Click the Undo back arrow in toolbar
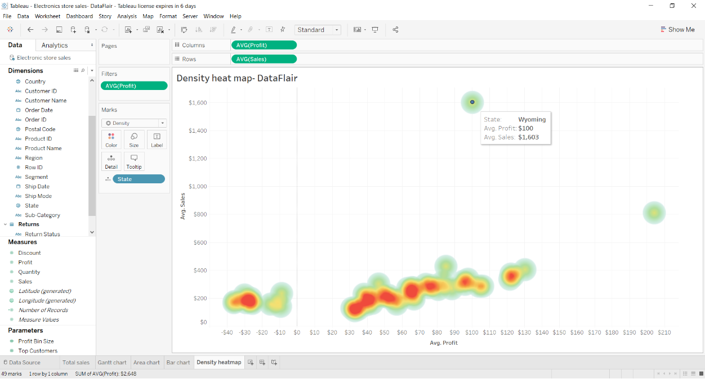705x379 pixels. [x=30, y=30]
